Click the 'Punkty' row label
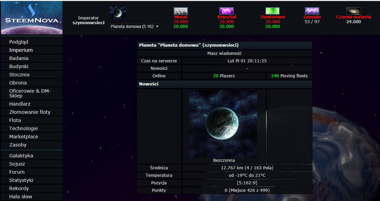Viewport: 380px width, 201px height. pos(159,190)
